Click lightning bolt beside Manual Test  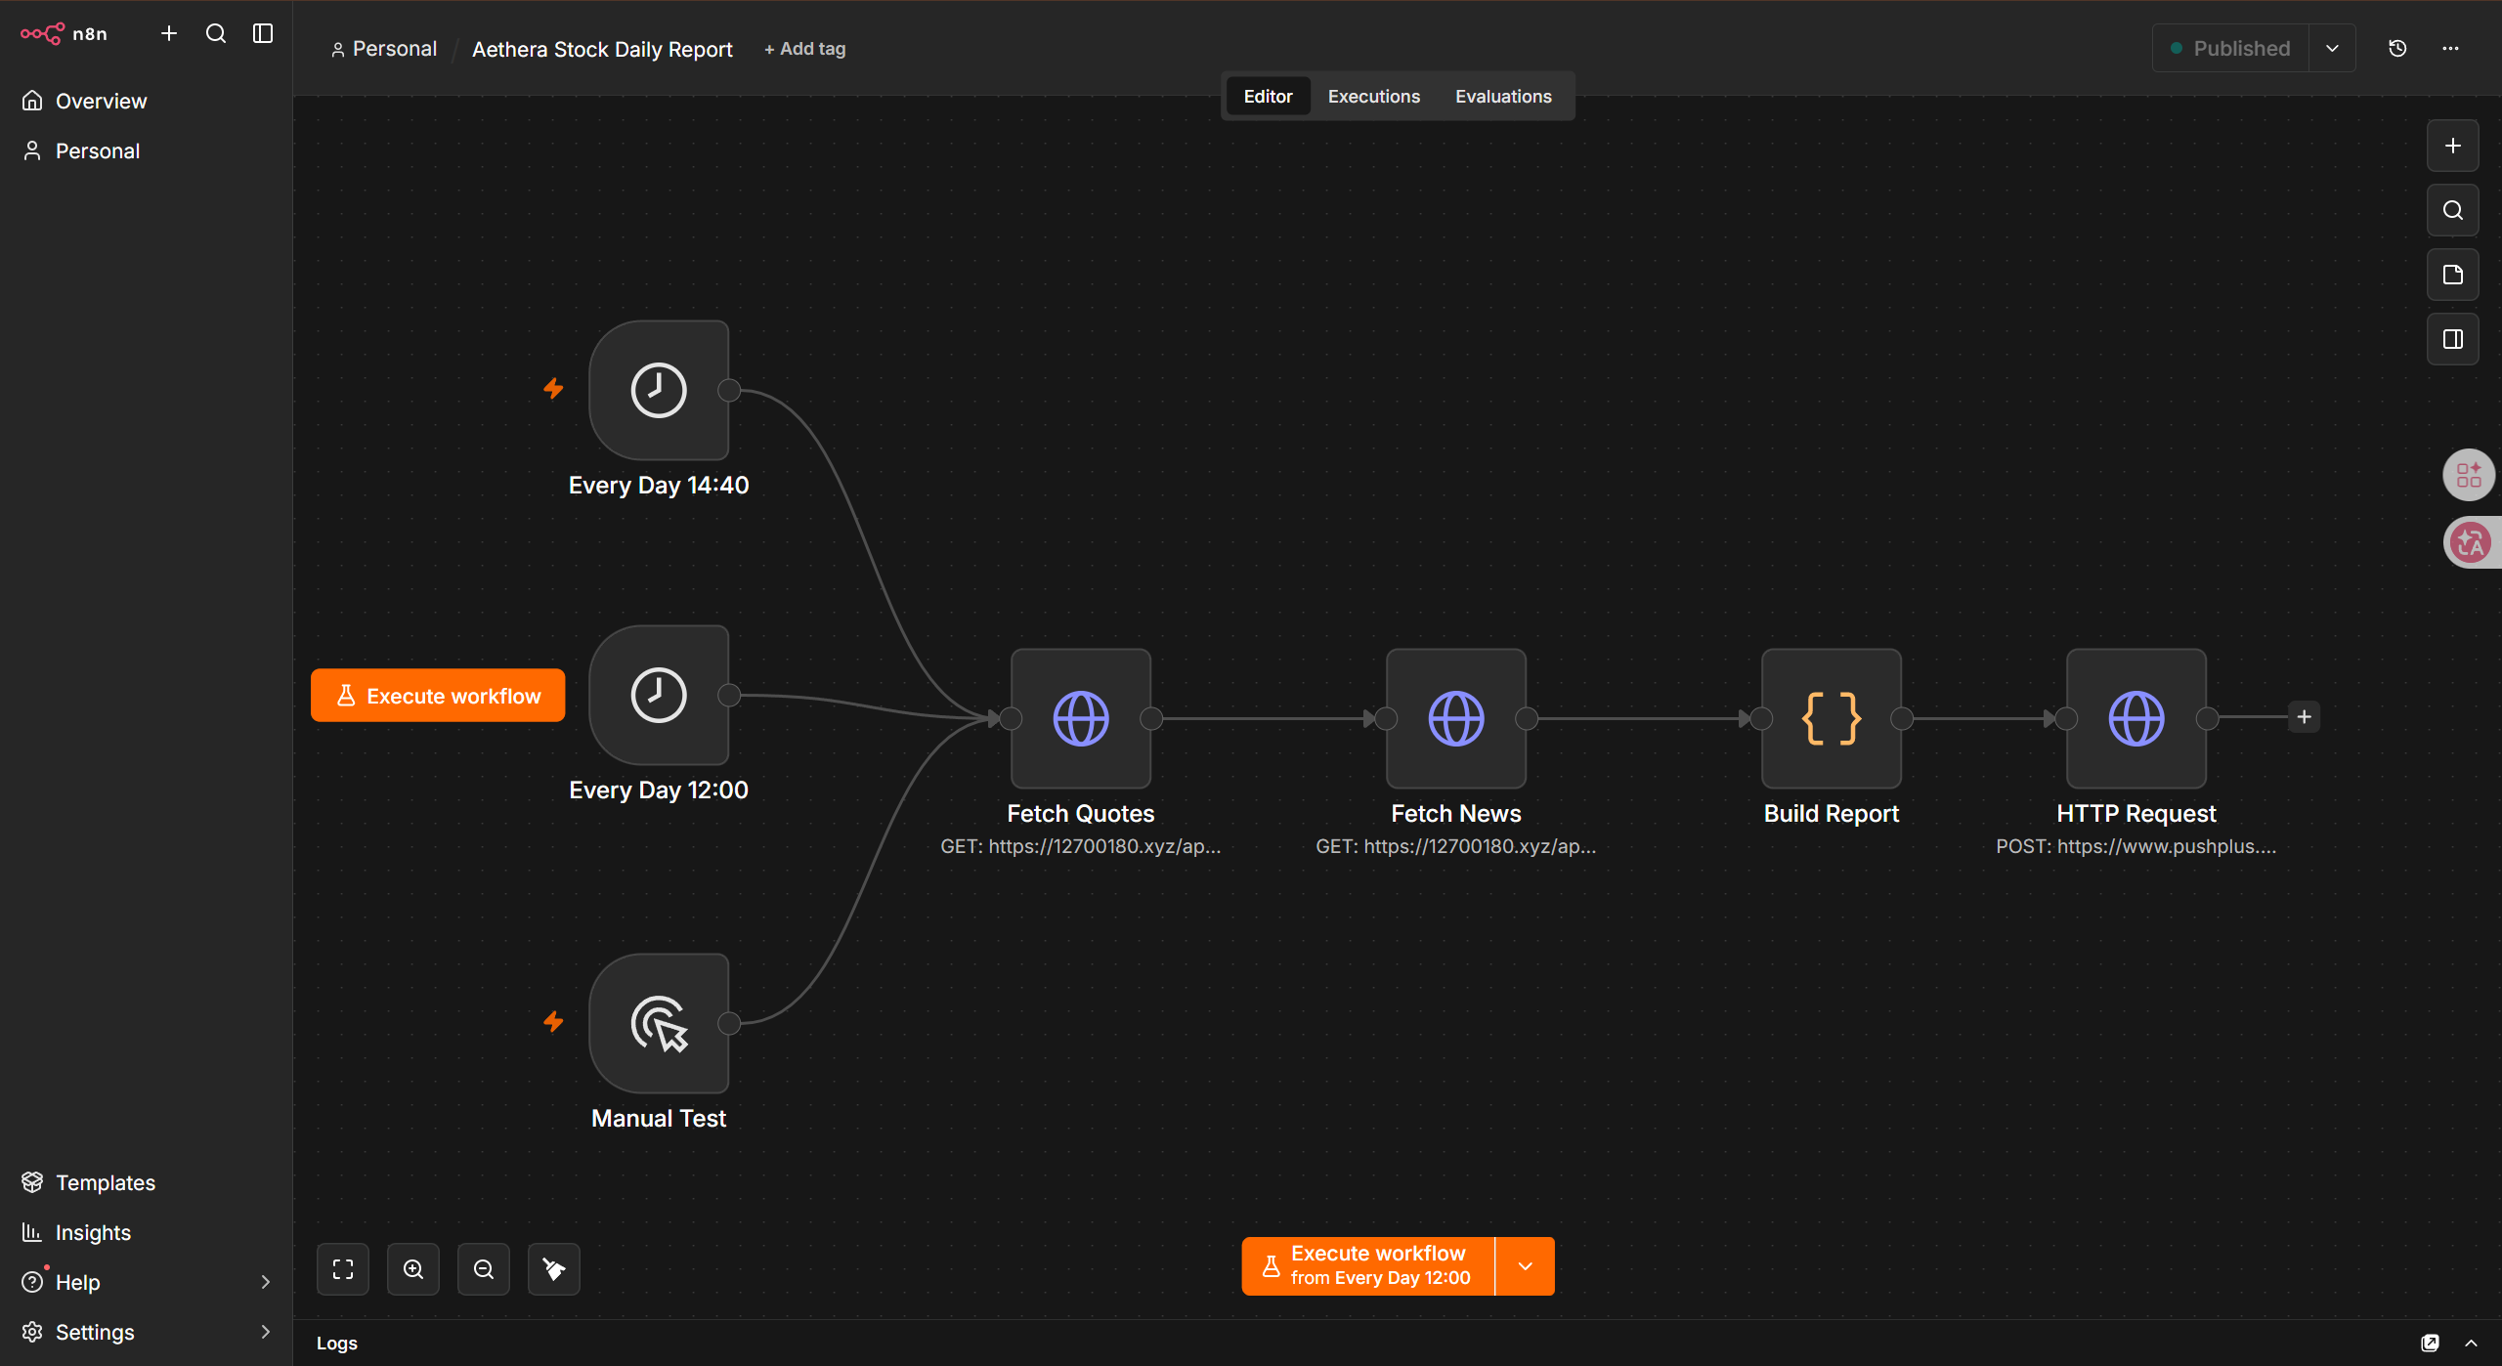553,1022
